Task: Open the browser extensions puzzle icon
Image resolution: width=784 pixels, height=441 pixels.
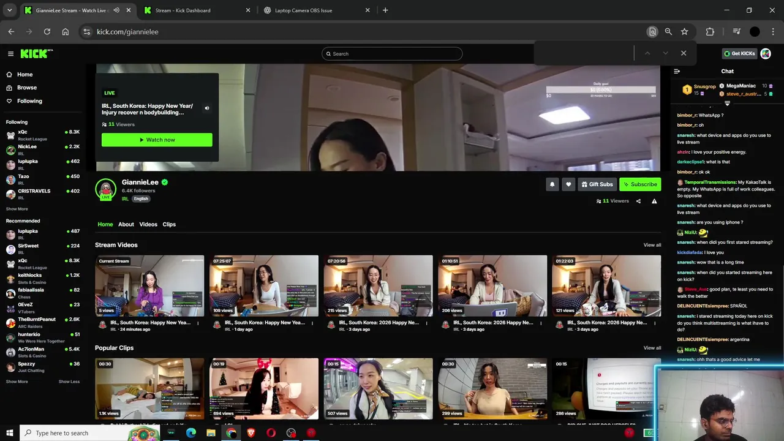Action: tap(710, 32)
